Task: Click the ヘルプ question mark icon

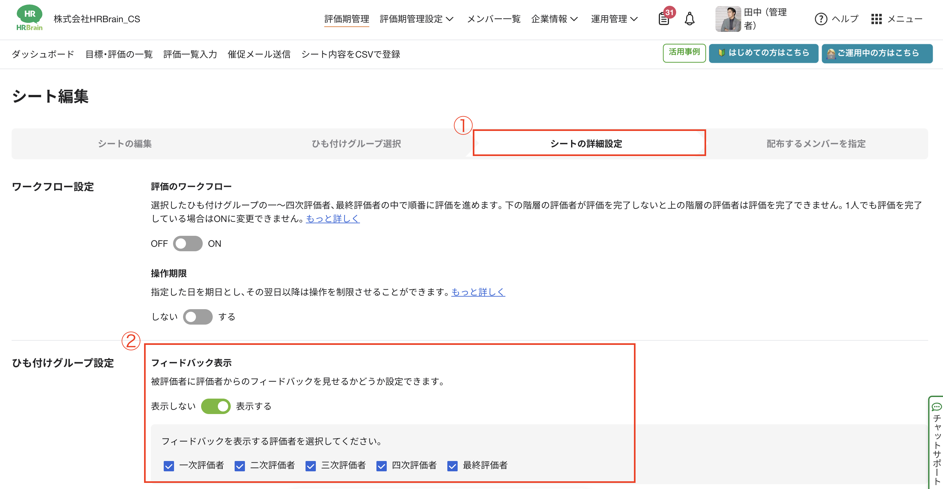Action: tap(821, 19)
